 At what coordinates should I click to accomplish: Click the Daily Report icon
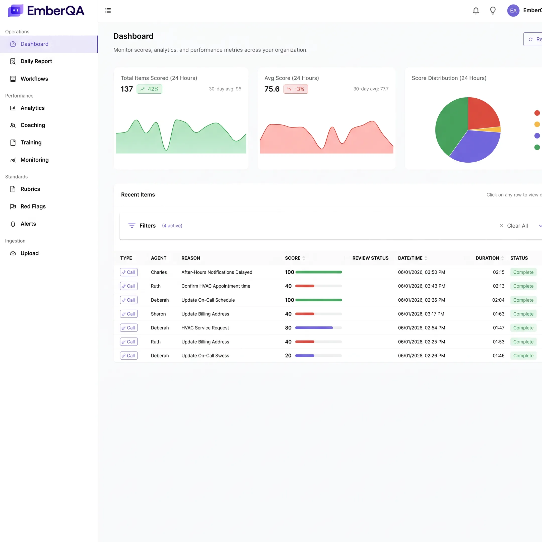[x=13, y=61]
